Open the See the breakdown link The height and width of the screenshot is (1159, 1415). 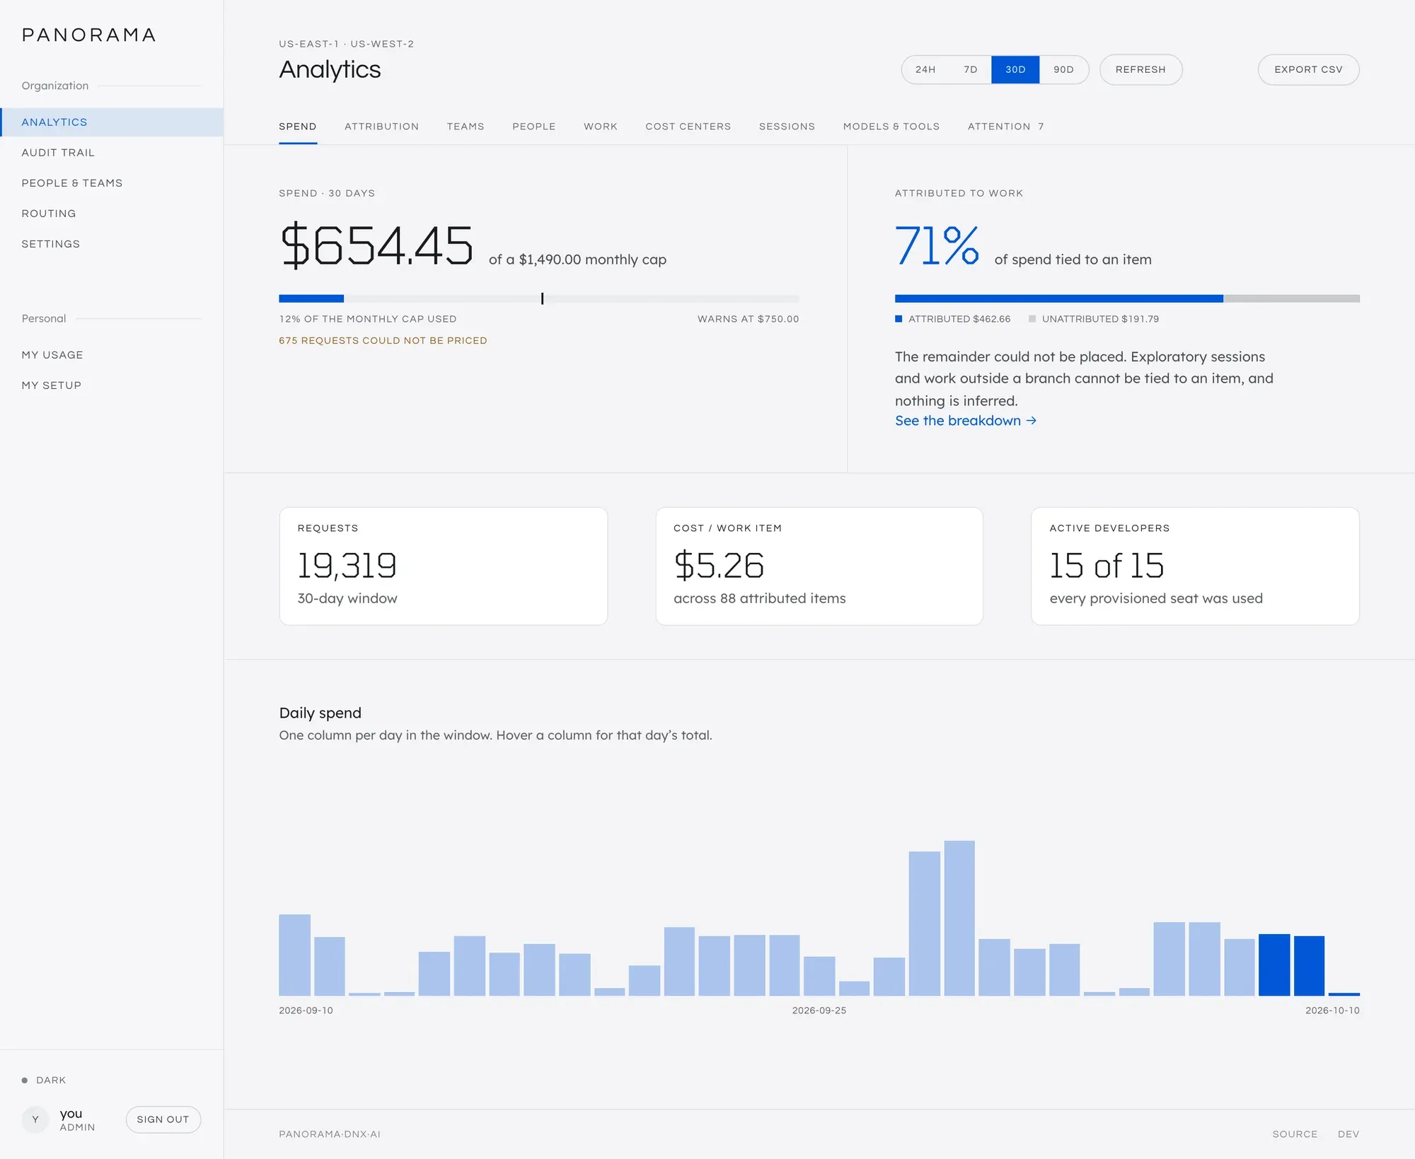point(966,421)
